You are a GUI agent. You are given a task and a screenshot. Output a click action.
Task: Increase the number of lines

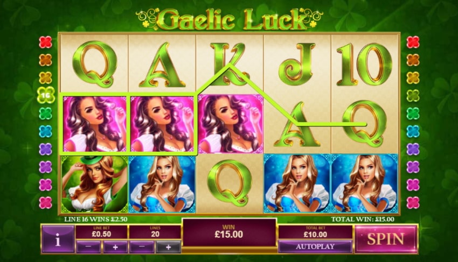168,247
